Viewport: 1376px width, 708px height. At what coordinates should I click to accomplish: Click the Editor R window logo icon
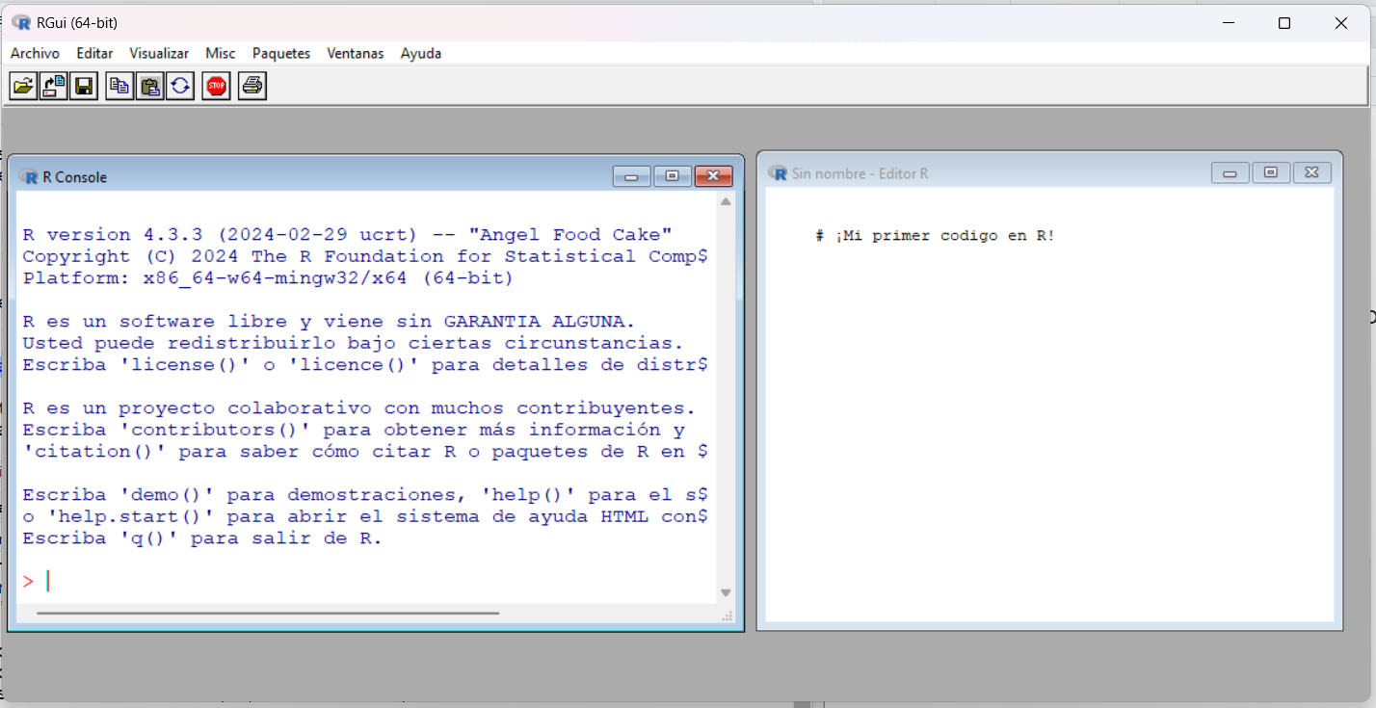(778, 172)
